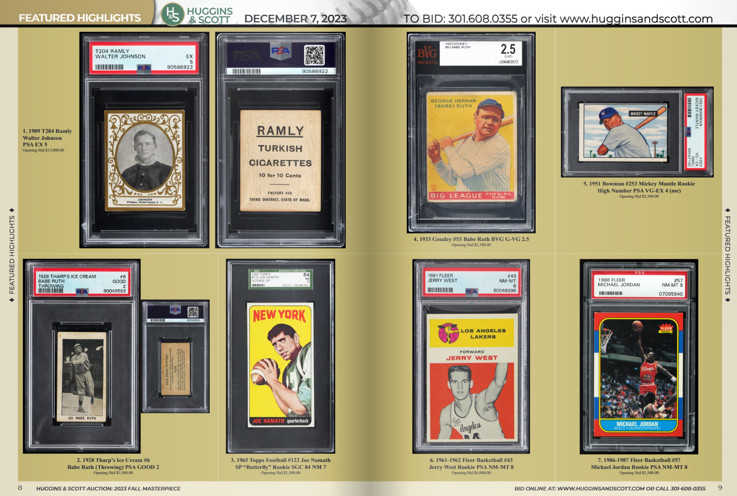
Task: Click the BVG Beckett logo on Ruth slab
Action: [427, 55]
